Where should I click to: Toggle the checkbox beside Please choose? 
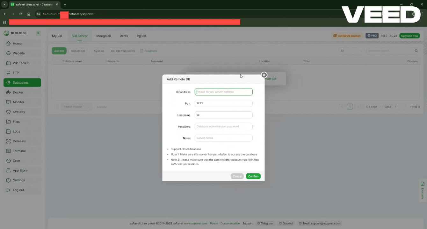[x=56, y=107]
